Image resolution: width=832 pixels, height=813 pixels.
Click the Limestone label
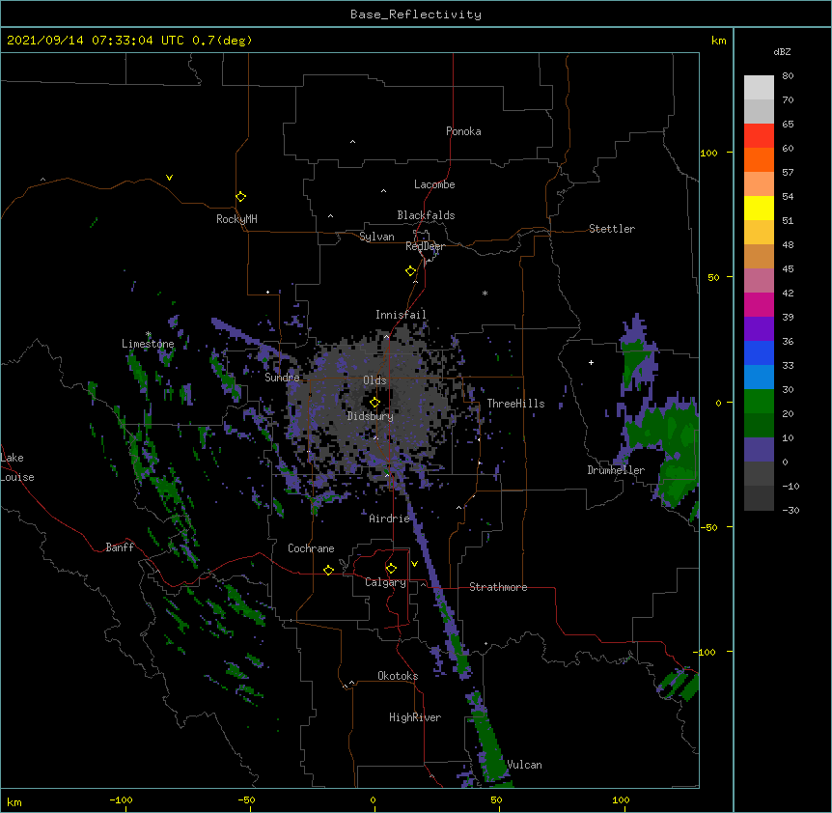[148, 344]
